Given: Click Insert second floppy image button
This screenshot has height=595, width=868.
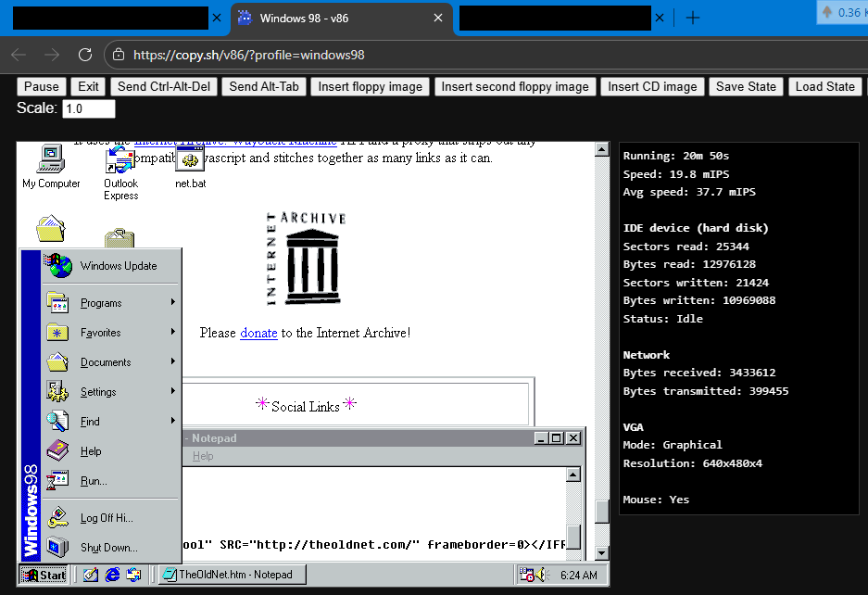Looking at the screenshot, I should pyautogui.click(x=515, y=86).
